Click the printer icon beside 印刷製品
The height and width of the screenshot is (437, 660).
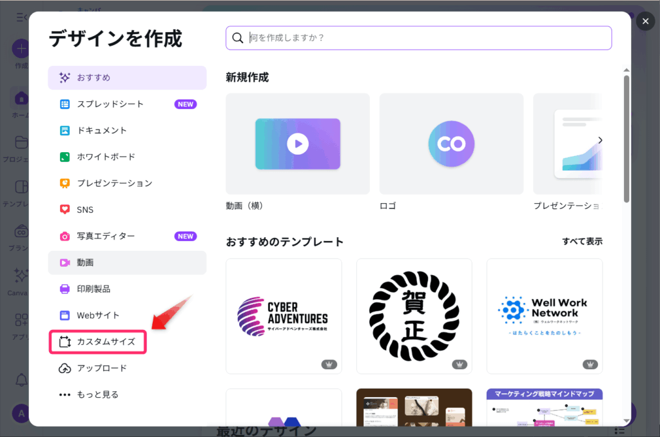(x=64, y=289)
